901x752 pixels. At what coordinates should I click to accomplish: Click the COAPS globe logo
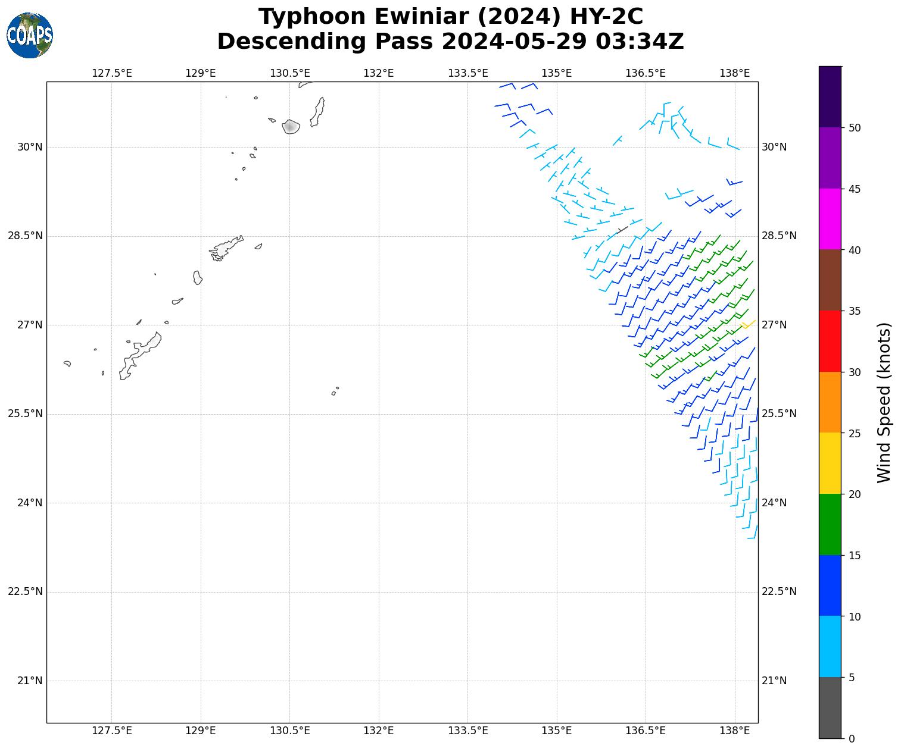[30, 35]
